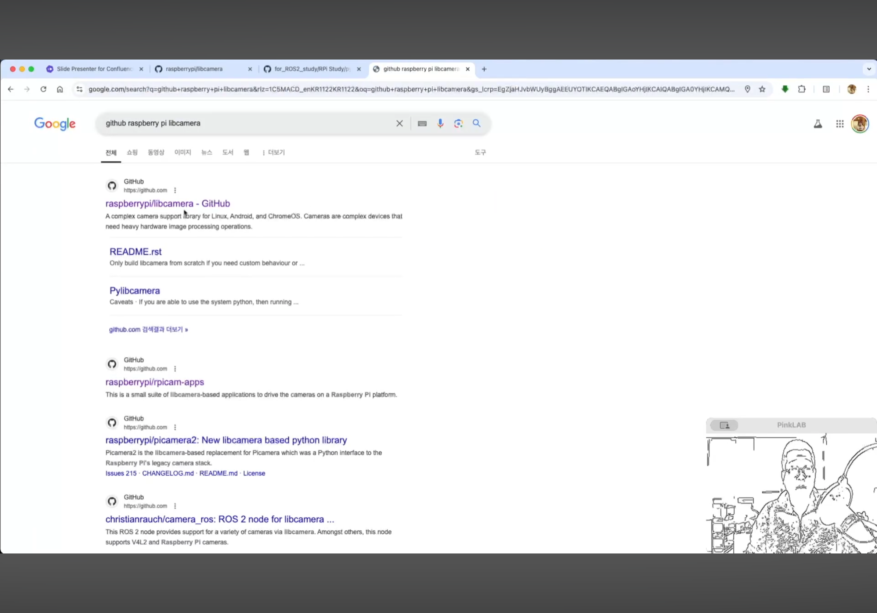Image resolution: width=877 pixels, height=613 pixels.
Task: Reload the current page
Action: click(43, 89)
